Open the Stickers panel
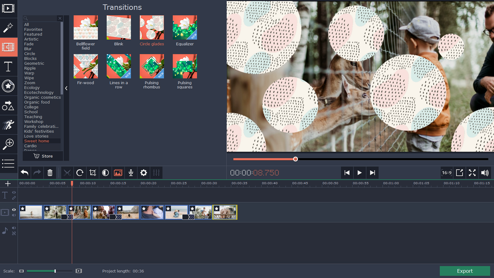The image size is (494, 278). coord(8,86)
